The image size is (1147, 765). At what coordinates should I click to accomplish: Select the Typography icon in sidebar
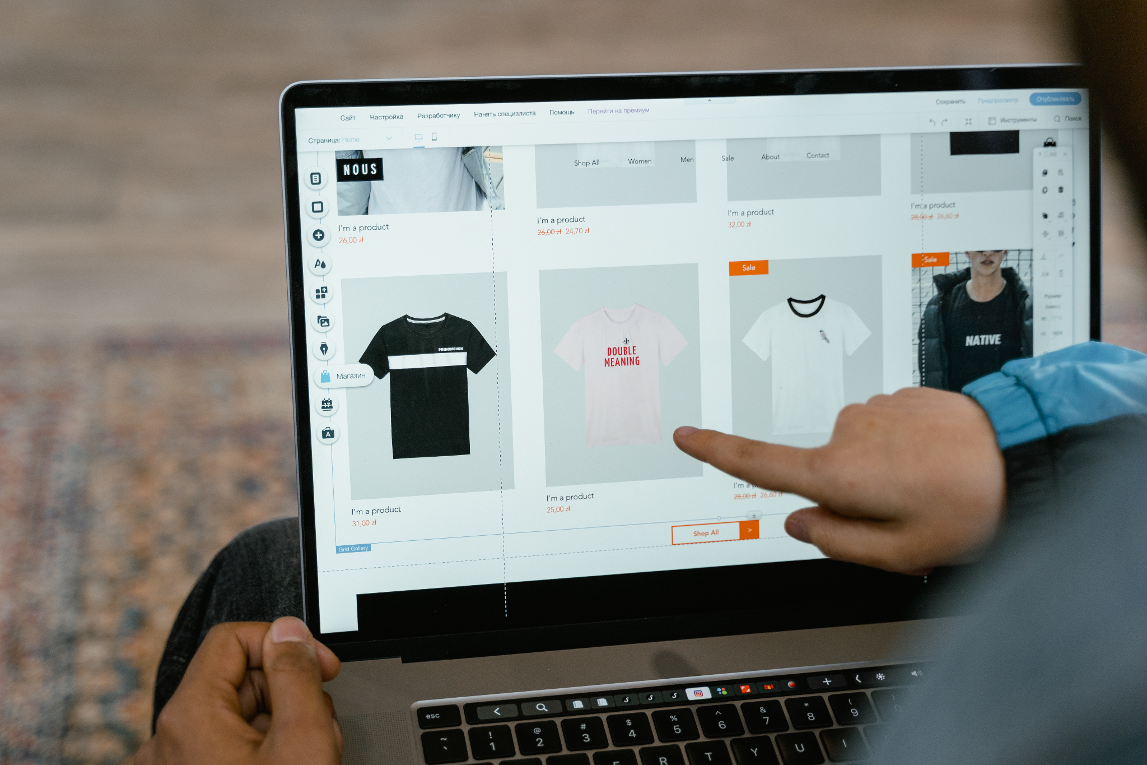[324, 263]
